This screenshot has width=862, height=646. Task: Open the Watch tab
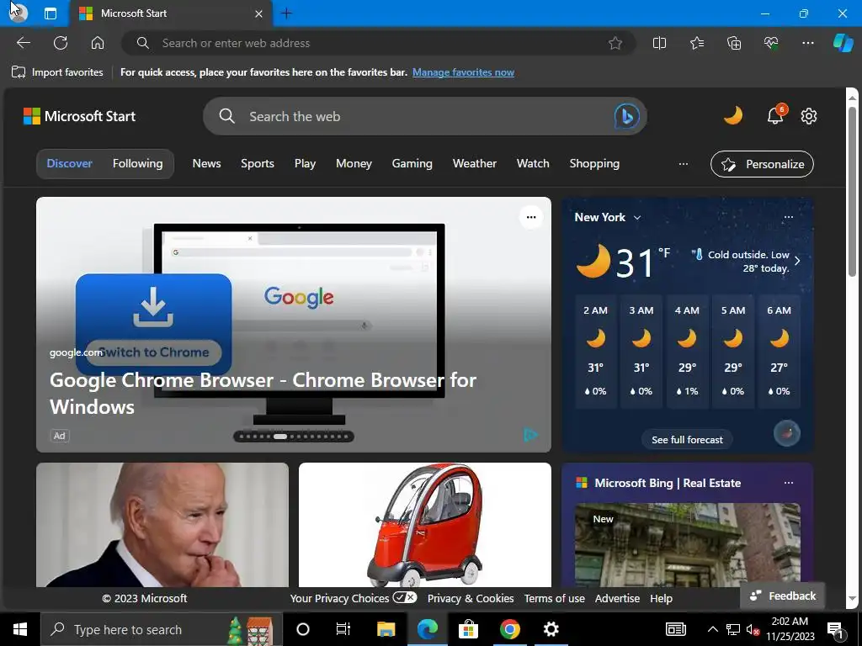click(x=533, y=164)
